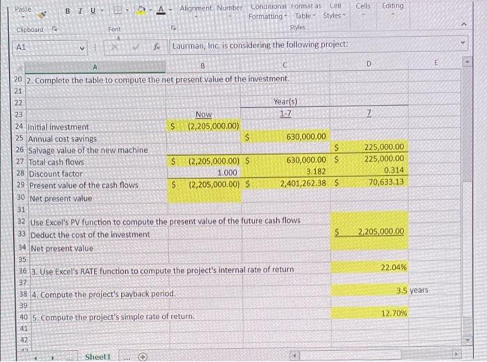487x362 pixels.
Task: Open Cell Styles menu
Action: [334, 11]
